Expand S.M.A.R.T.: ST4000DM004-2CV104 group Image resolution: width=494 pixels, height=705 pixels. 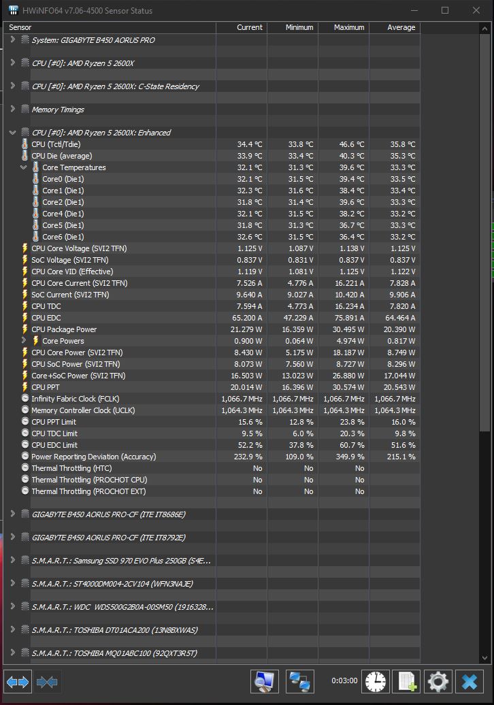click(12, 584)
